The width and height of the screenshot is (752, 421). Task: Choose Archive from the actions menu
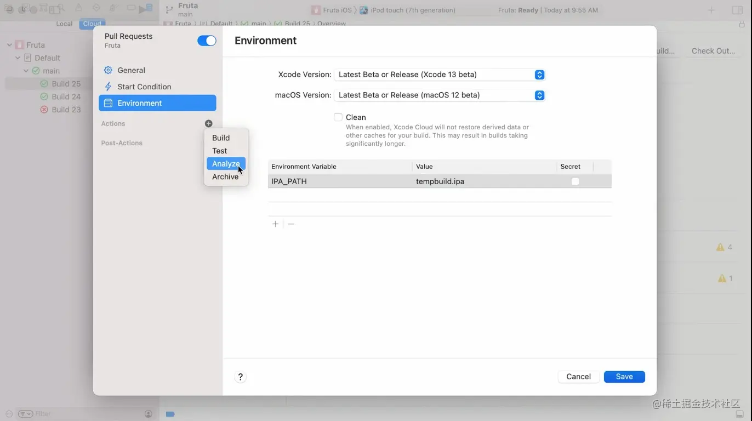point(226,177)
